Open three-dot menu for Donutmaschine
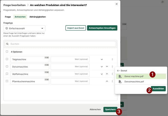 coord(112,67)
